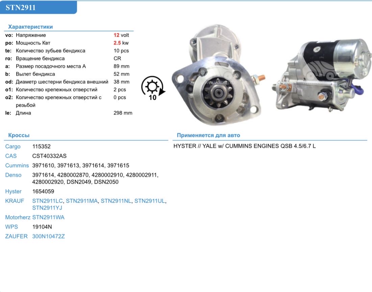The height and width of the screenshot is (292, 372).
Task: Click the WPS brand label
Action: coord(11,227)
